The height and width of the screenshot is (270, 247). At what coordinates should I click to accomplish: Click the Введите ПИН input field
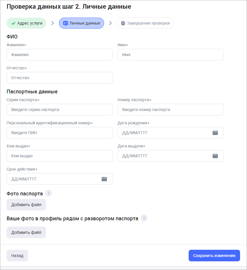(60, 133)
